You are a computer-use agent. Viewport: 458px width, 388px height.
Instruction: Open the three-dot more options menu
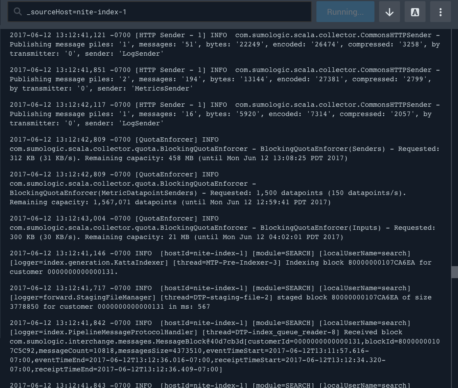[440, 12]
